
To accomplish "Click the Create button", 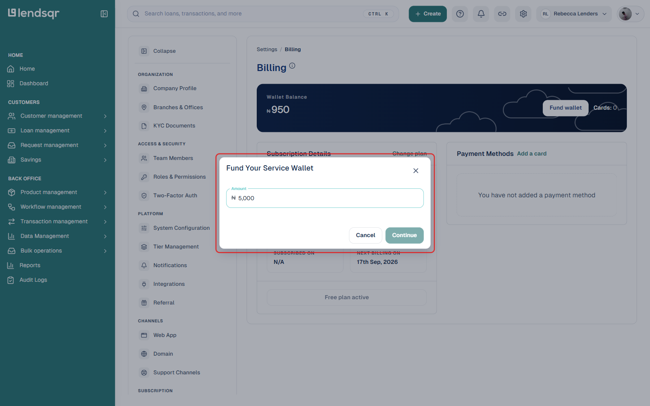I will coord(428,14).
